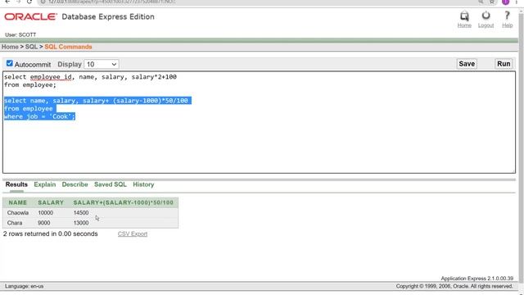Click the 13000 computed value cell
Image resolution: width=524 pixels, height=295 pixels.
click(81, 223)
